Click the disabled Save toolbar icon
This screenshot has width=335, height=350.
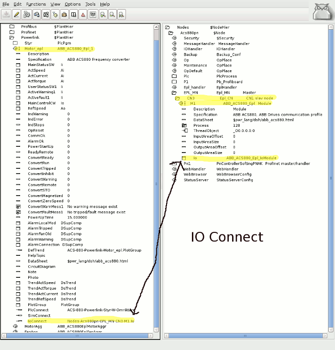pos(6,14)
